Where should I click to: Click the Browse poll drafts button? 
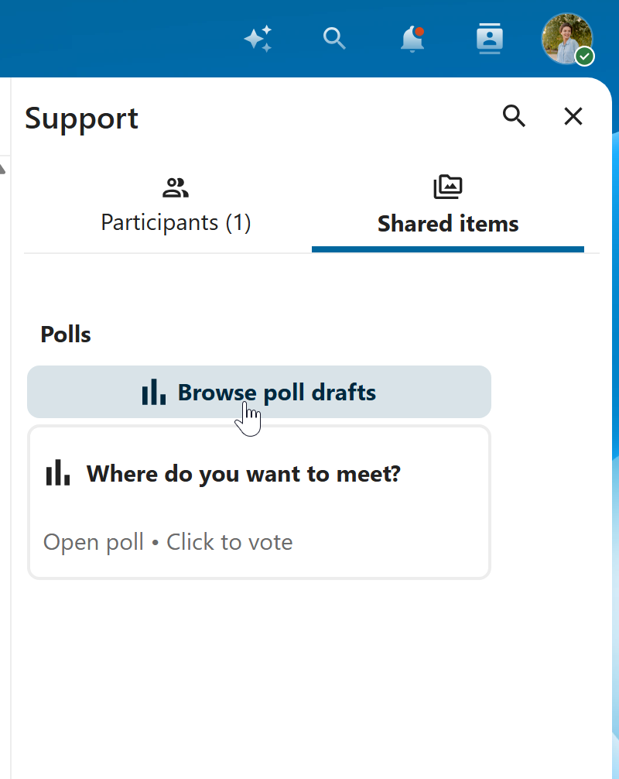(276, 393)
